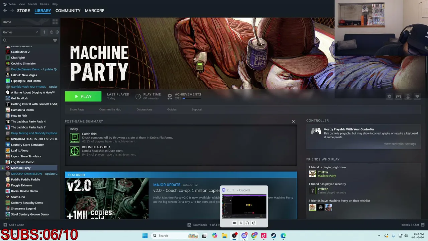The height and width of the screenshot is (241, 428).
Task: Open the Community Hub link
Action: [110, 109]
